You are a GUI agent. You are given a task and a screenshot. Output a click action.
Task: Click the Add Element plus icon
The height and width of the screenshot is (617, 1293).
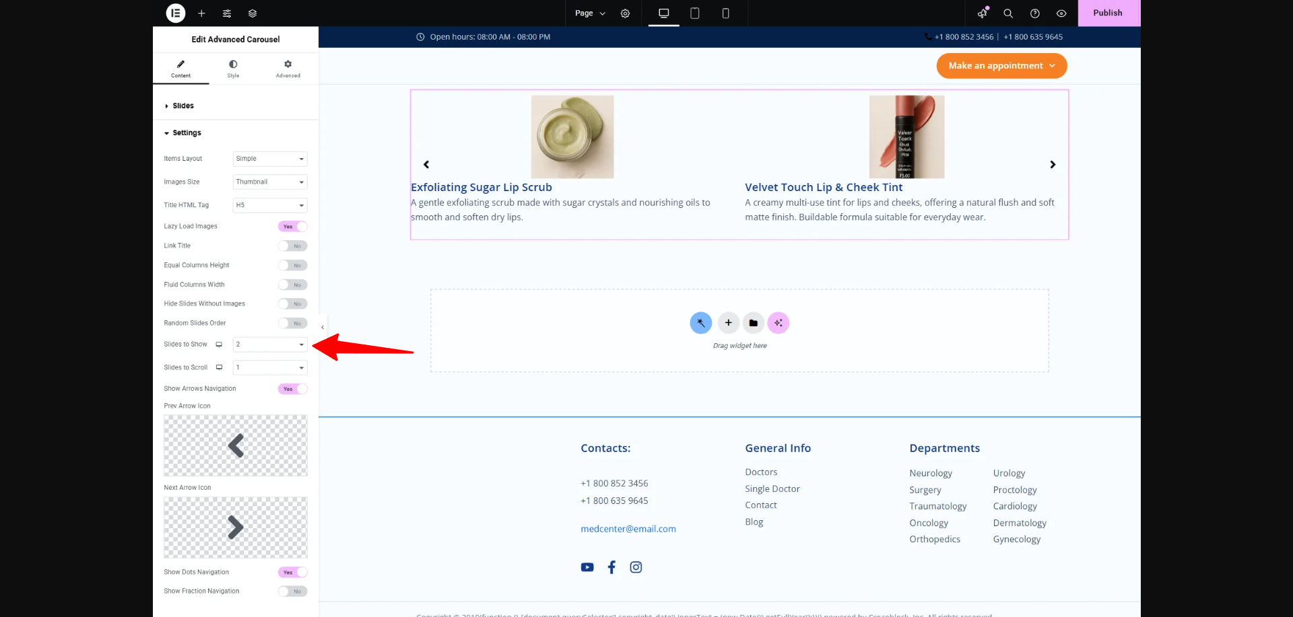click(201, 13)
